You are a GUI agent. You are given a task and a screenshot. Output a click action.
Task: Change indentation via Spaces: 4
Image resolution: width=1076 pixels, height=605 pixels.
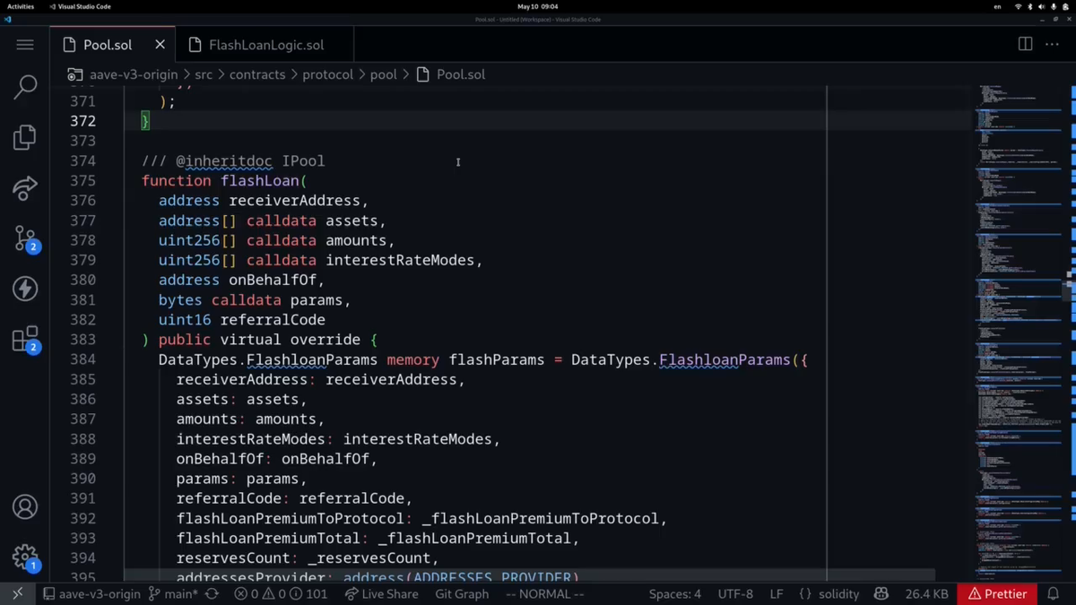[675, 593]
